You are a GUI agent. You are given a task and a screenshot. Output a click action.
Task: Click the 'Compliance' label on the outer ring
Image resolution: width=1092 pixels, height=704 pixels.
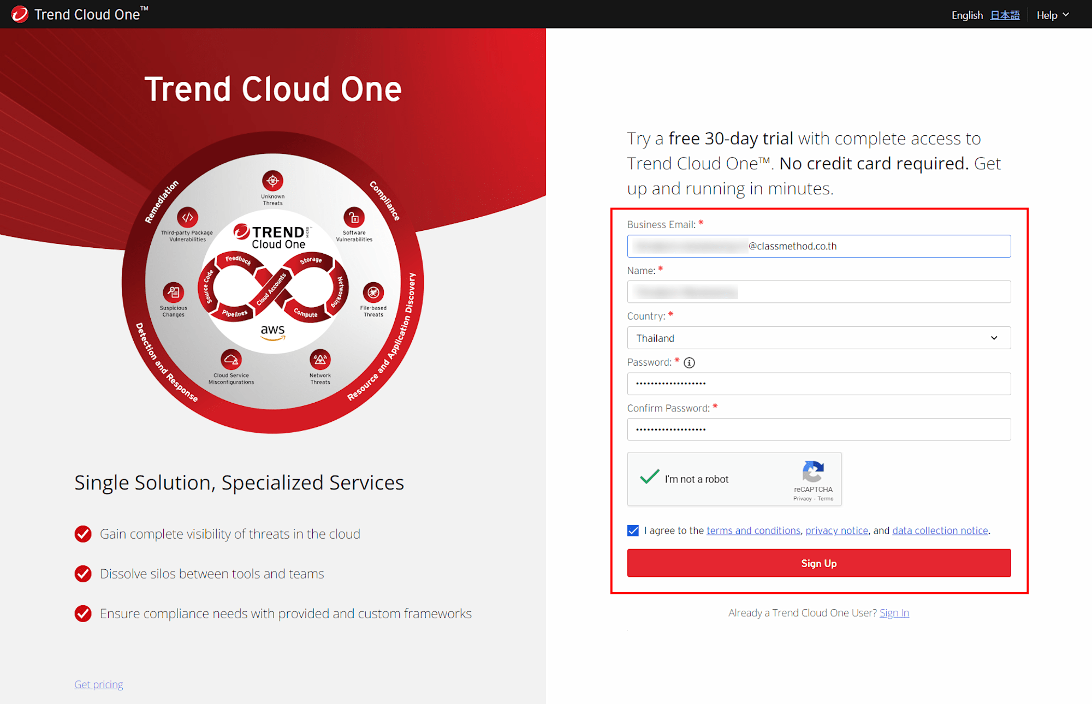(x=385, y=200)
